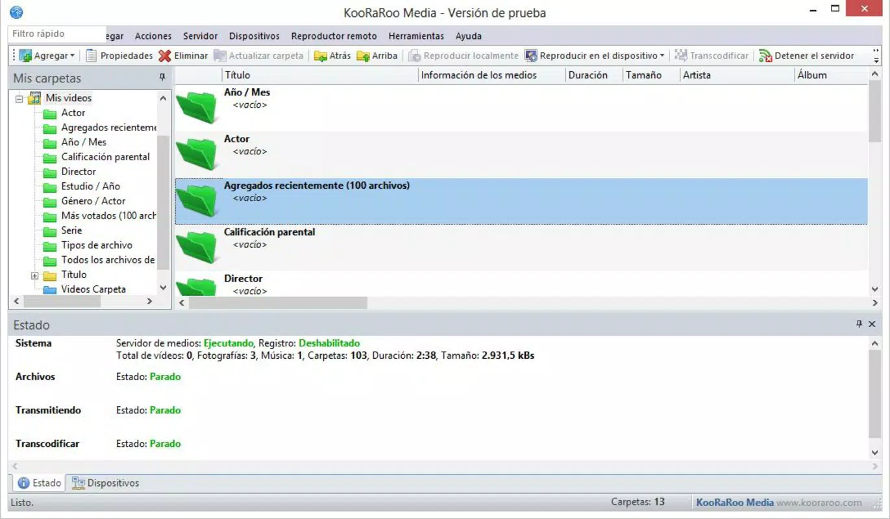Select Género / Actor in the tree
Viewport: 890px width, 519px height.
[x=93, y=201]
